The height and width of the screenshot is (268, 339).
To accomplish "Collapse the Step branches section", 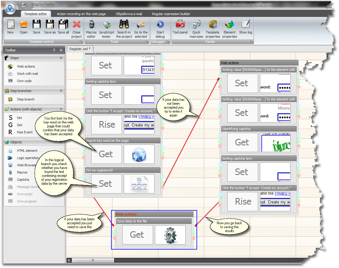I will [x=61, y=91].
